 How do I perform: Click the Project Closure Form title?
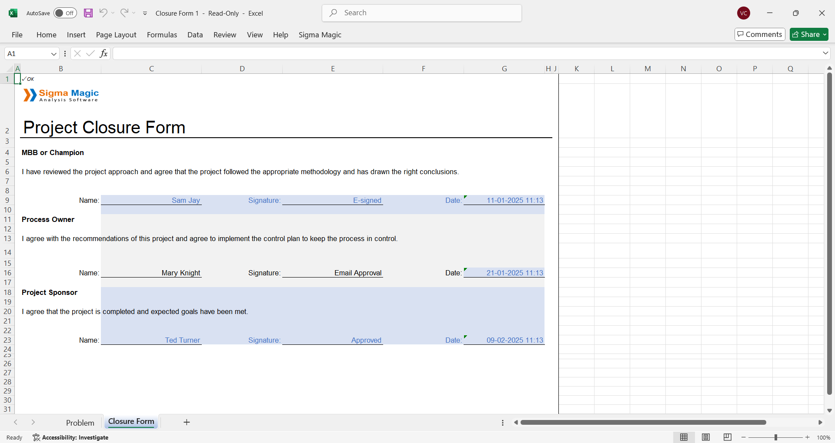click(104, 128)
